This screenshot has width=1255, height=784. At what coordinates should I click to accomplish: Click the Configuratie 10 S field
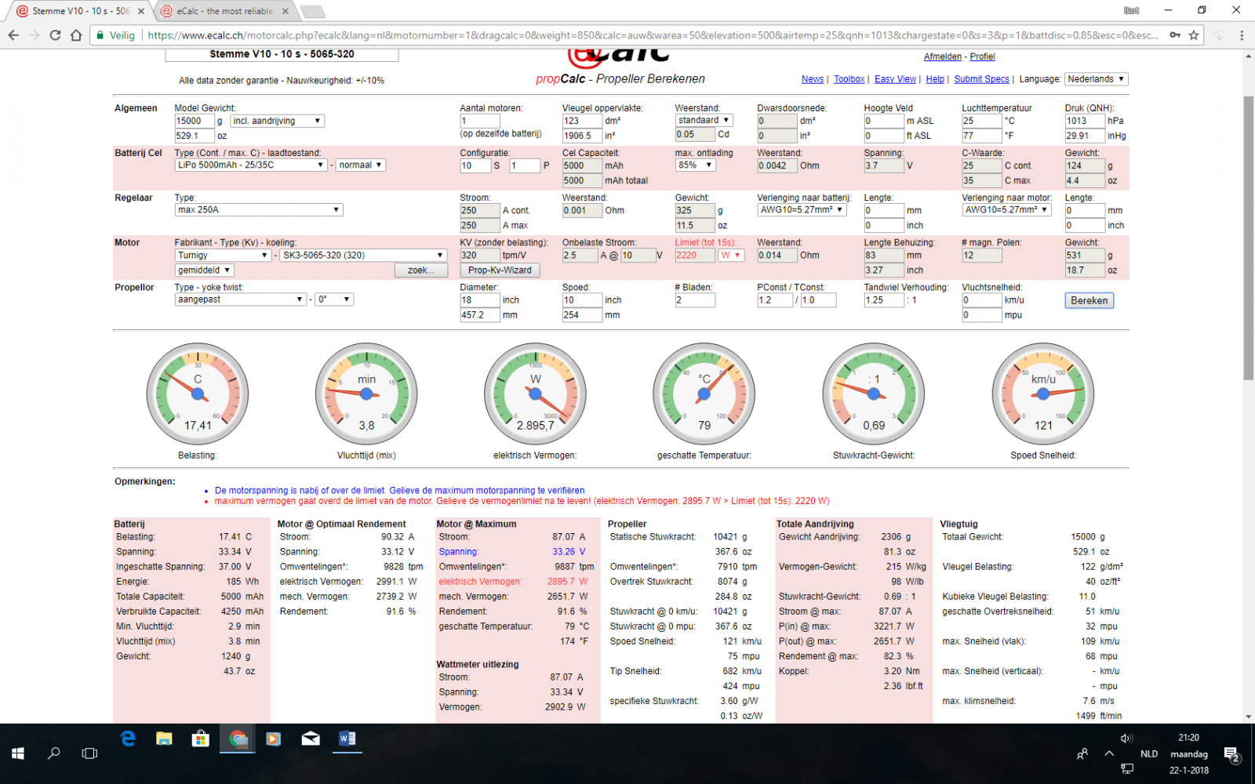475,165
